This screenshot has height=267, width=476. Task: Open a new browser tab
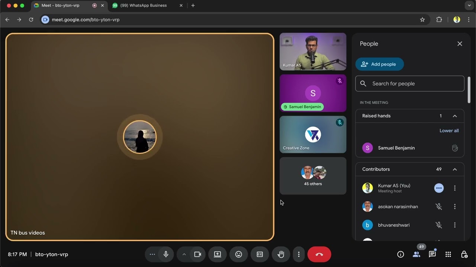tap(193, 6)
